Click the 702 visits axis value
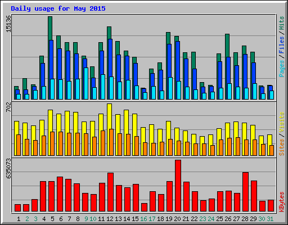 [x=8, y=107]
